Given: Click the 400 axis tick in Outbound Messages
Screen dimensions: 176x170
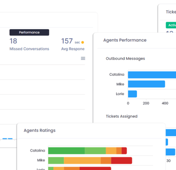Looking at the screenshot, I should [165, 103].
